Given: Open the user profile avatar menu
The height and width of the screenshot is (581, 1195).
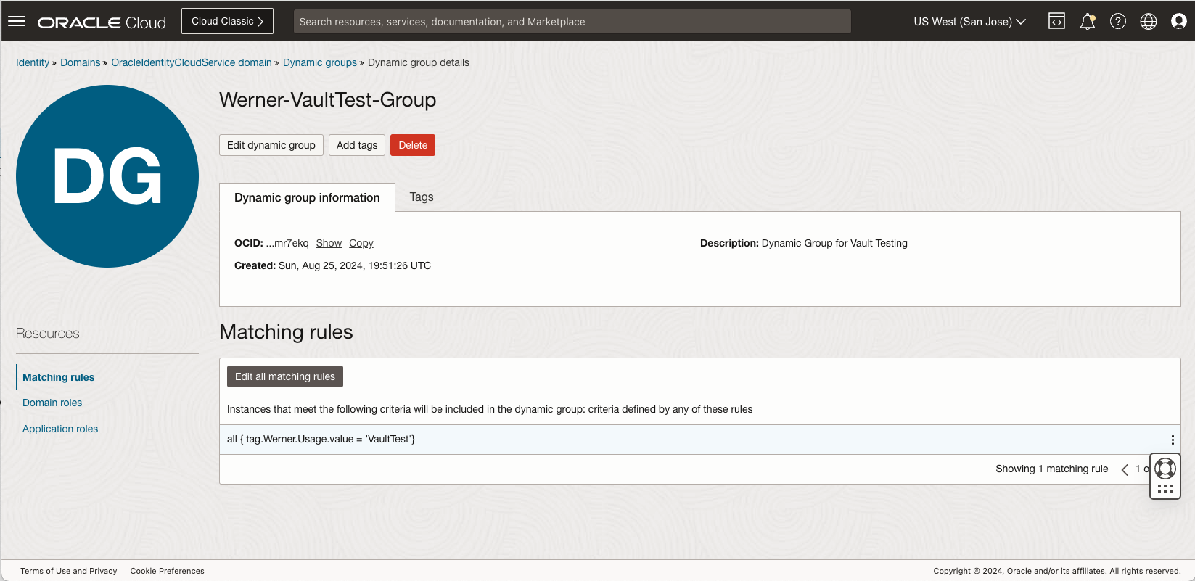Looking at the screenshot, I should pos(1178,21).
